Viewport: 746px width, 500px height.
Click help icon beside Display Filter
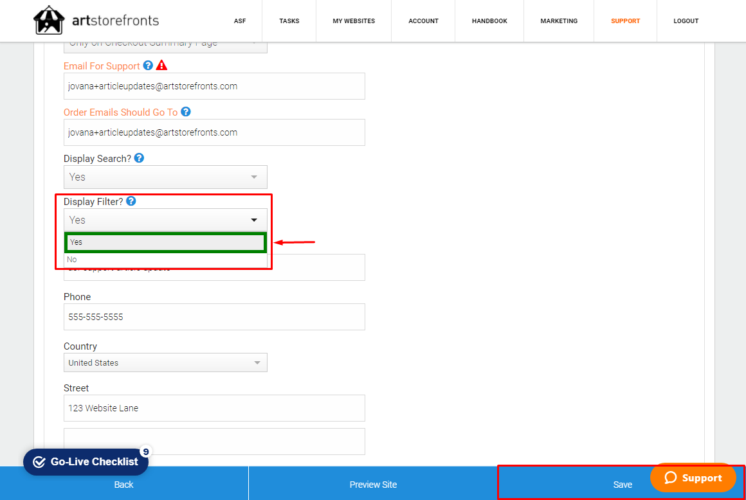131,201
